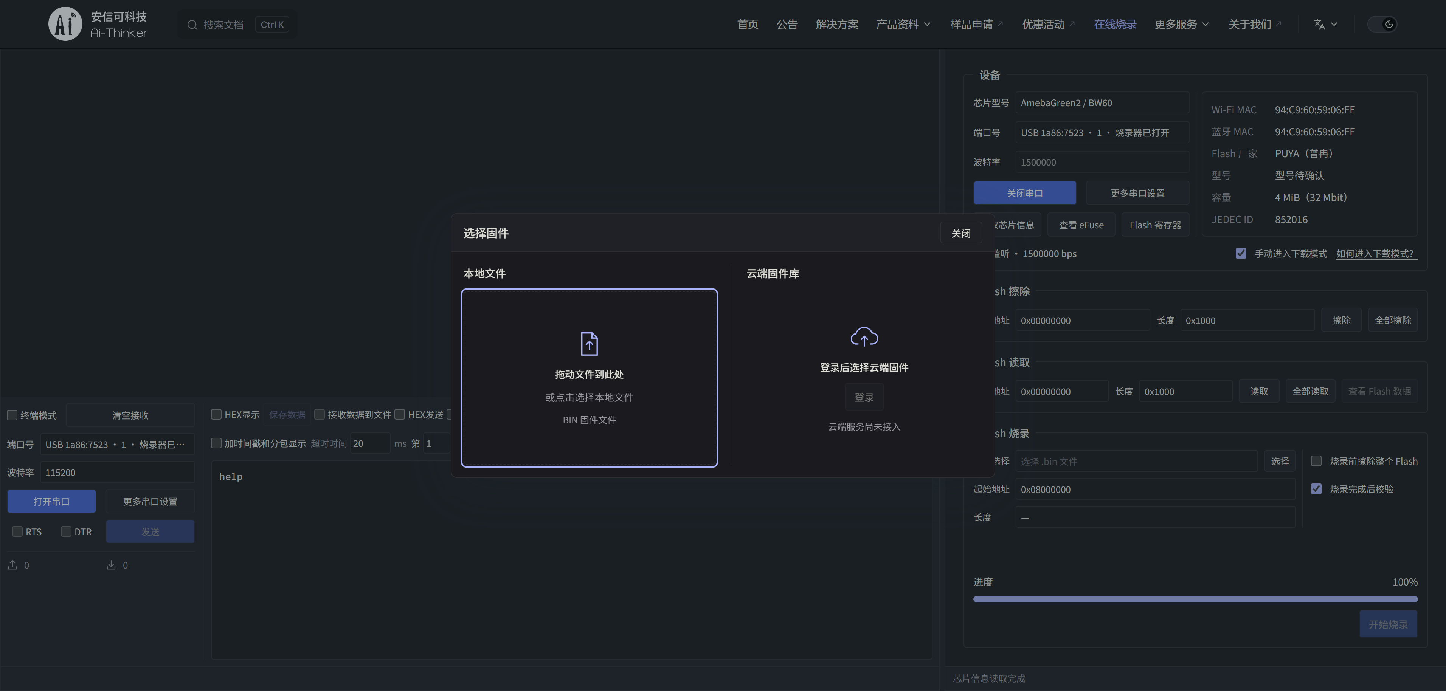Enable 接收数据到文件 checkbox
The height and width of the screenshot is (691, 1446).
coord(320,414)
